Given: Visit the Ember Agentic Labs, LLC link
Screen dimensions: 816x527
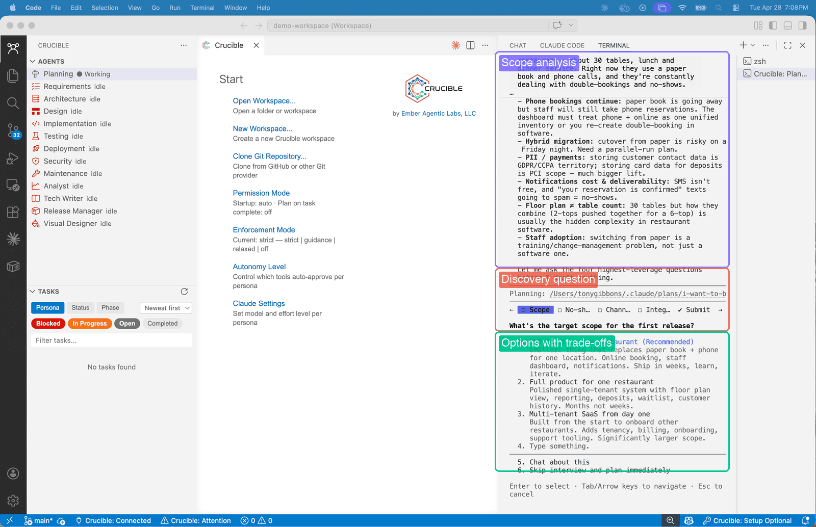Looking at the screenshot, I should 439,114.
